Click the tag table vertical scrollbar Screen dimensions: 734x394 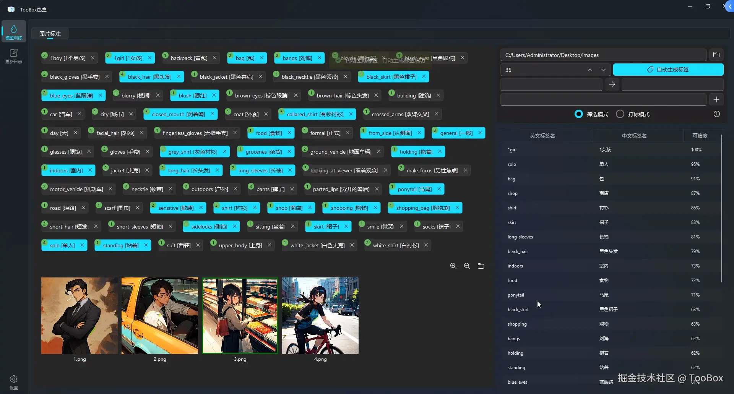pyautogui.click(x=721, y=208)
